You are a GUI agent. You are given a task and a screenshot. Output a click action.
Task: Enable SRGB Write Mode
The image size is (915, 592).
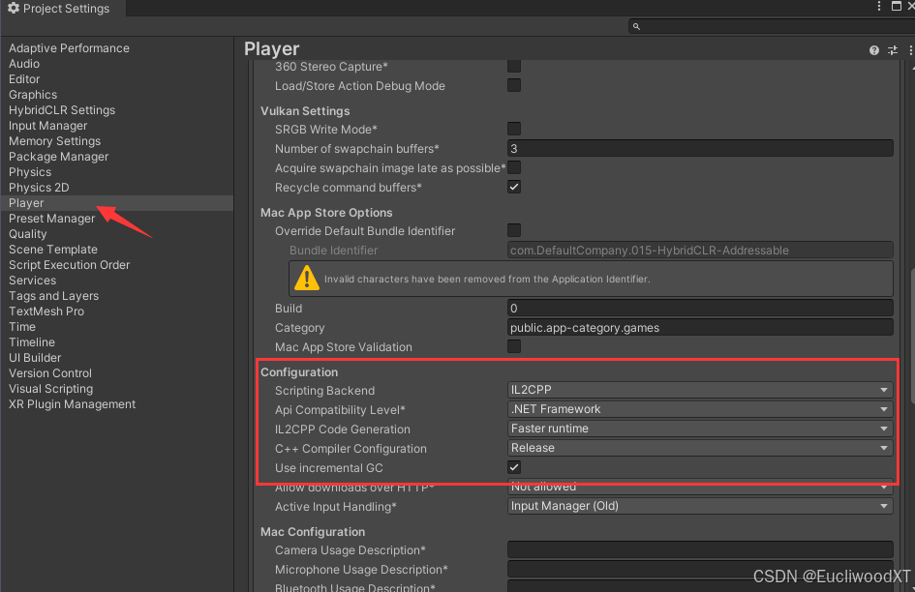point(513,129)
